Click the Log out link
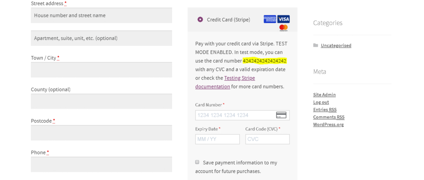The image size is (424, 180). coord(321,102)
